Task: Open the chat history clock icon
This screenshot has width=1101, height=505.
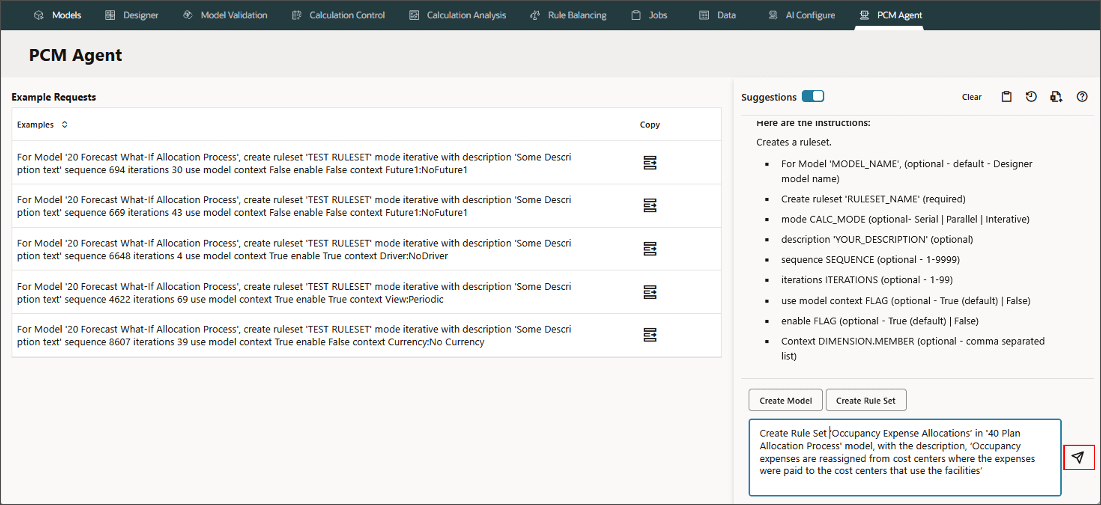Action: [x=1031, y=97]
